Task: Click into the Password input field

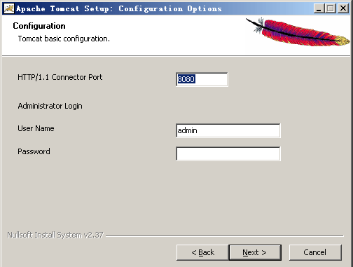Action: [x=228, y=153]
